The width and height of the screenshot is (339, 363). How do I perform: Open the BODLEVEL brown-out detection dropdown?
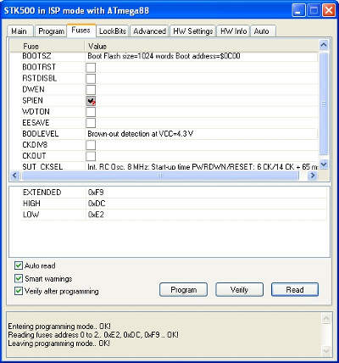coord(201,134)
